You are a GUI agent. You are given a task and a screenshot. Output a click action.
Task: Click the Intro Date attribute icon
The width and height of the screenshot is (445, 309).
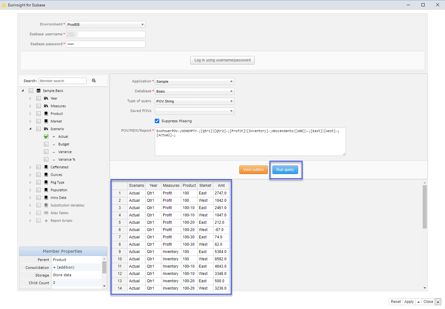(x=46, y=198)
